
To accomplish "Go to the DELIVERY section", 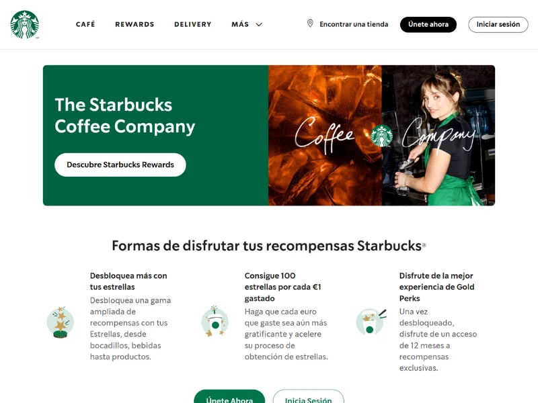I will [193, 24].
